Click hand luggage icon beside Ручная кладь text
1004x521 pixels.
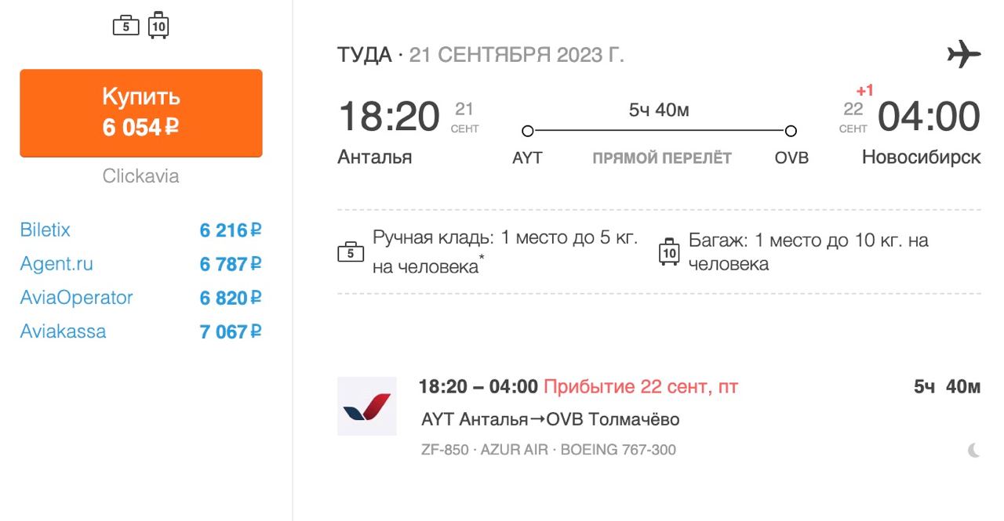pyautogui.click(x=351, y=252)
